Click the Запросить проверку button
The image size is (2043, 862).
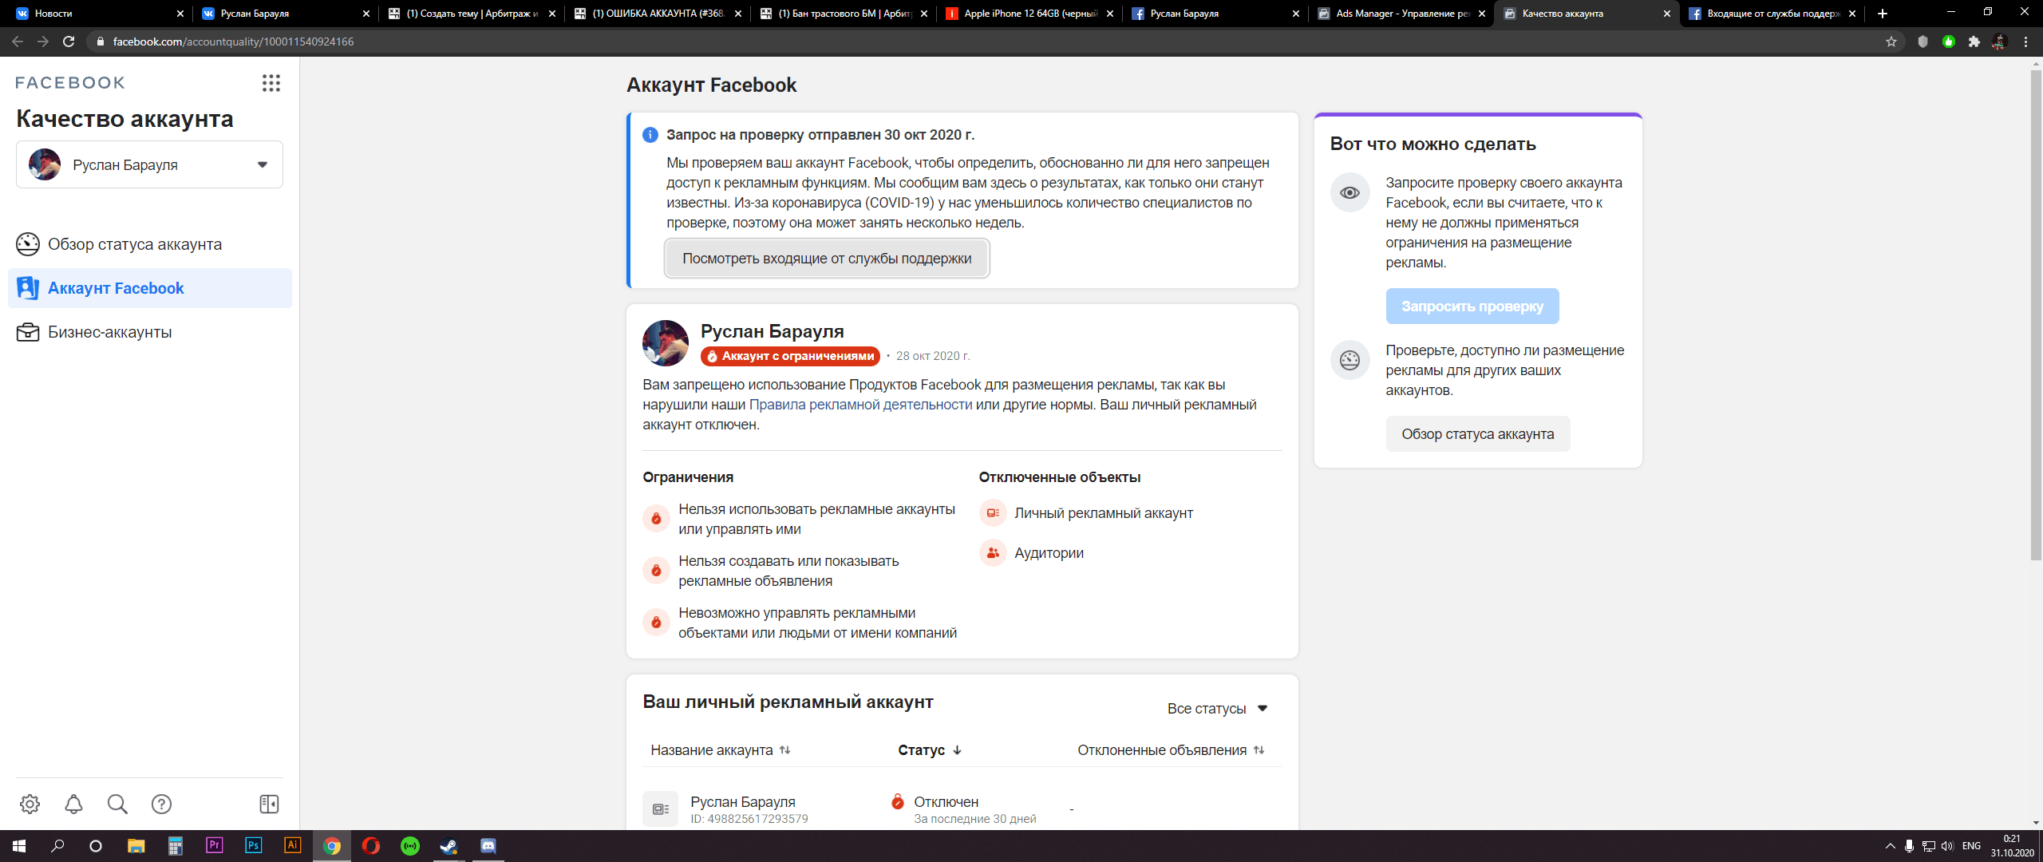point(1472,306)
